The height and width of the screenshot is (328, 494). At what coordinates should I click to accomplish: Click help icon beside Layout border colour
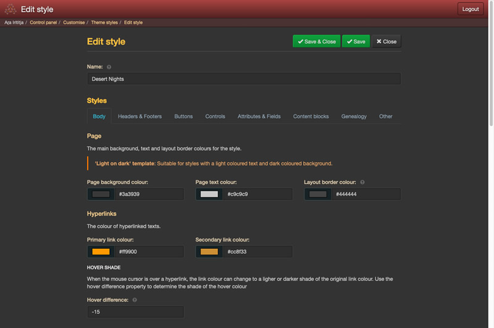pos(362,182)
